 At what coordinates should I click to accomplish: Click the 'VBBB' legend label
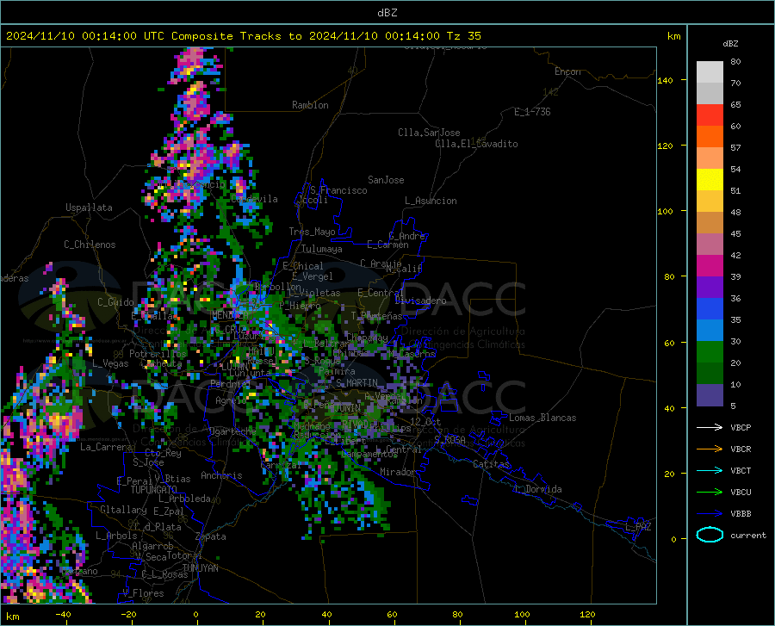[x=741, y=514]
